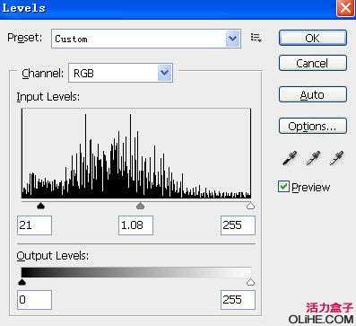Close the Levels dialog window
This screenshot has width=356, height=326.
(345, 7)
